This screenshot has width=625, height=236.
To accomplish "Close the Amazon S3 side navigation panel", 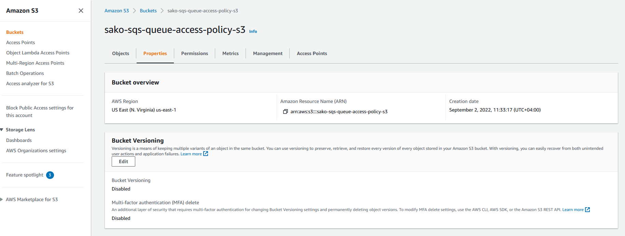I will pyautogui.click(x=81, y=11).
